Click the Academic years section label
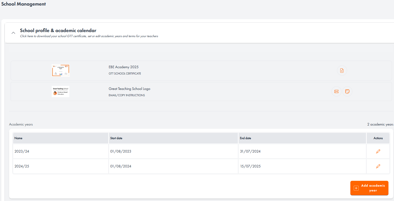394x201 pixels. pyautogui.click(x=21, y=124)
